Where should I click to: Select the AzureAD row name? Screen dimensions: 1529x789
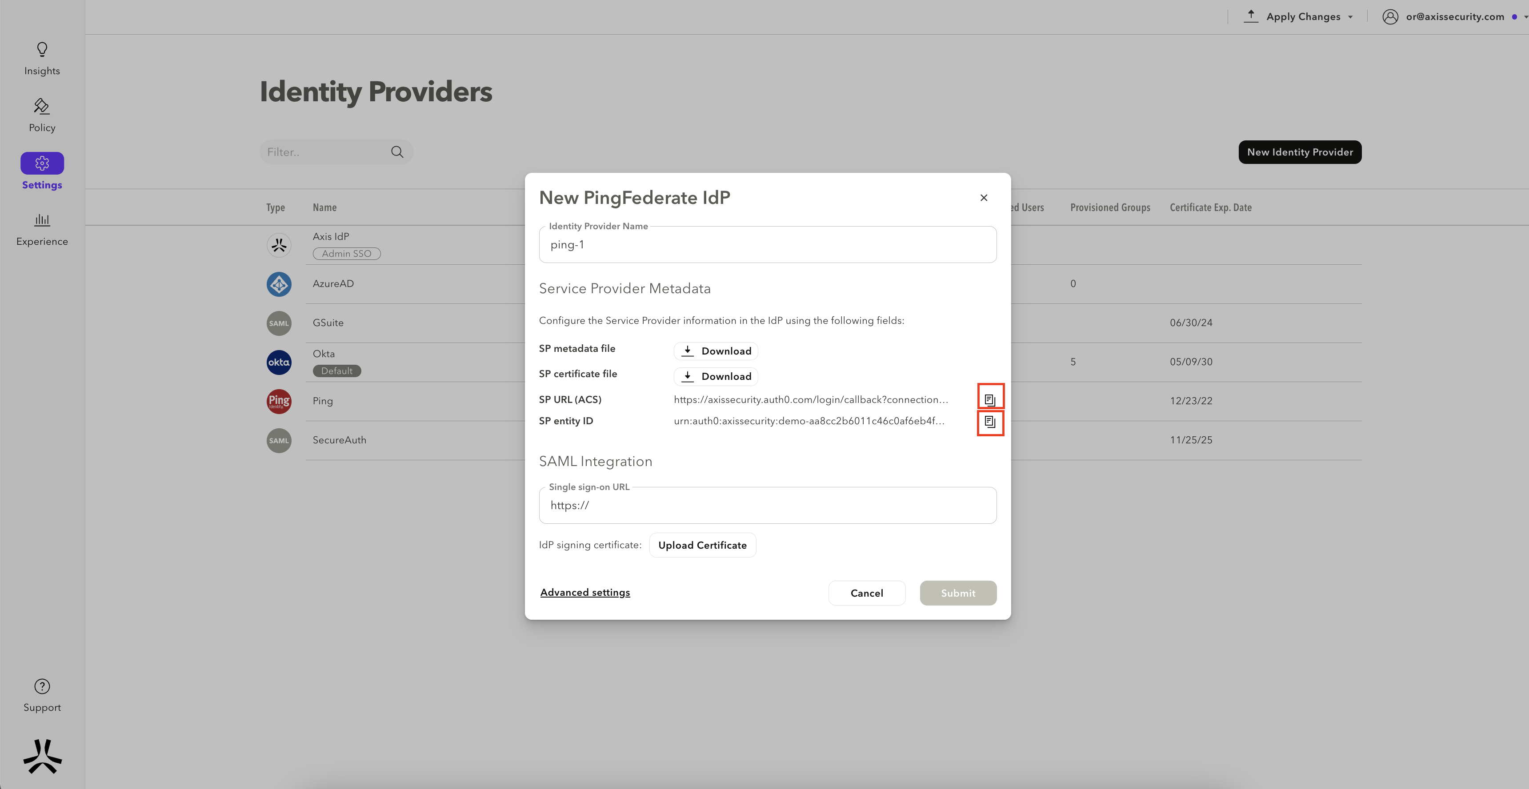pos(333,283)
